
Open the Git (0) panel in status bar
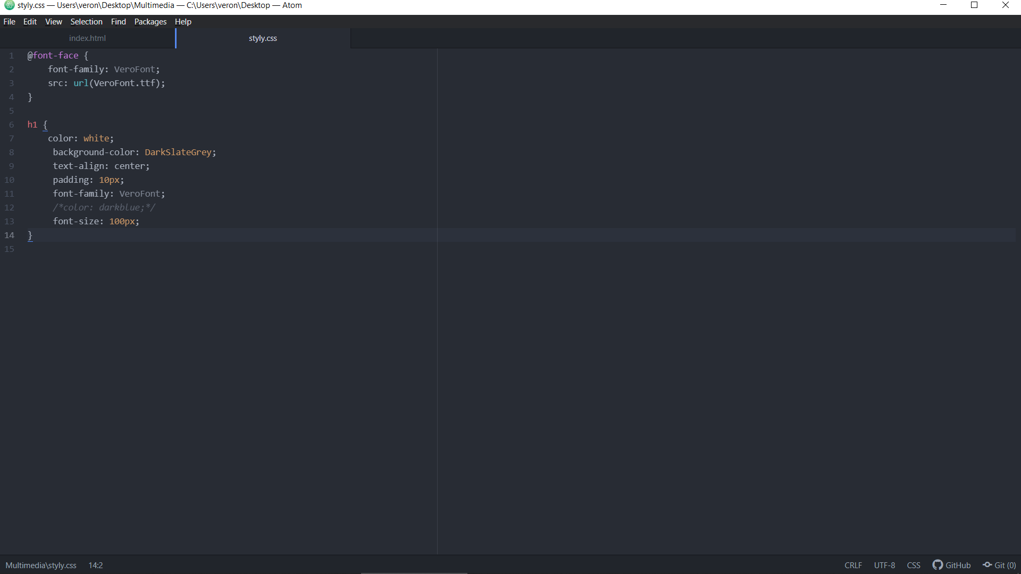(x=999, y=565)
